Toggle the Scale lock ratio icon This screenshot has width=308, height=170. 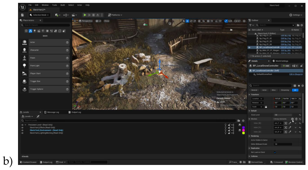pyautogui.click(x=266, y=107)
